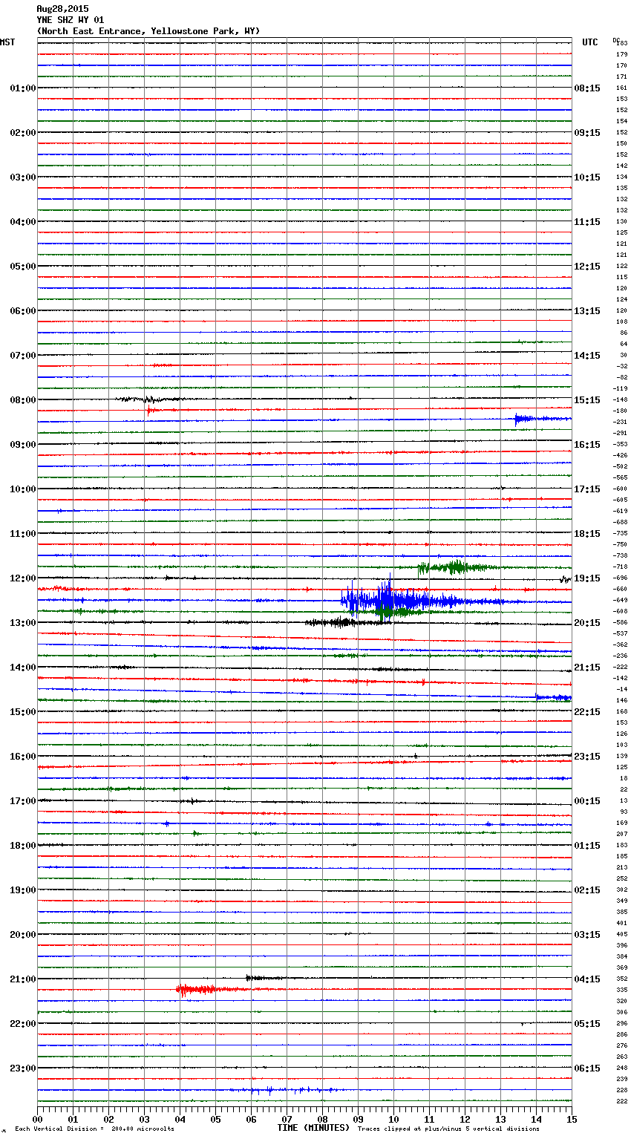Select the 05 minute tick label on bottom axis
The width and height of the screenshot is (631, 1139).
coord(215,1119)
